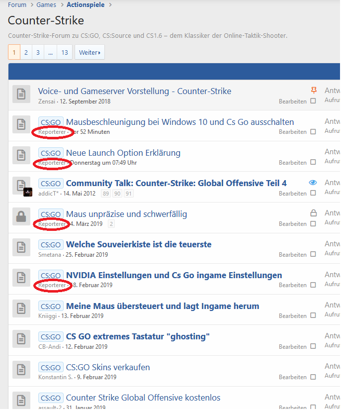
Task: Click thread icon beside CS GO extremes Tastatur
Action: click(21, 339)
